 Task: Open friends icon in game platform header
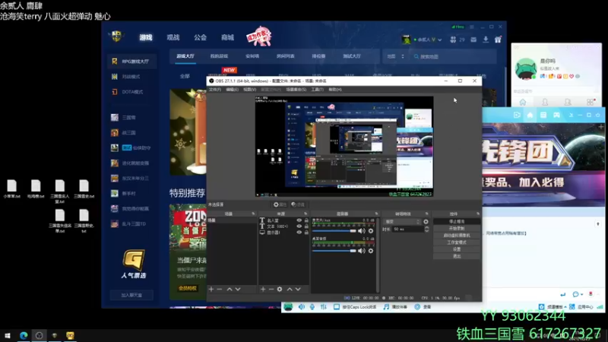(x=453, y=40)
